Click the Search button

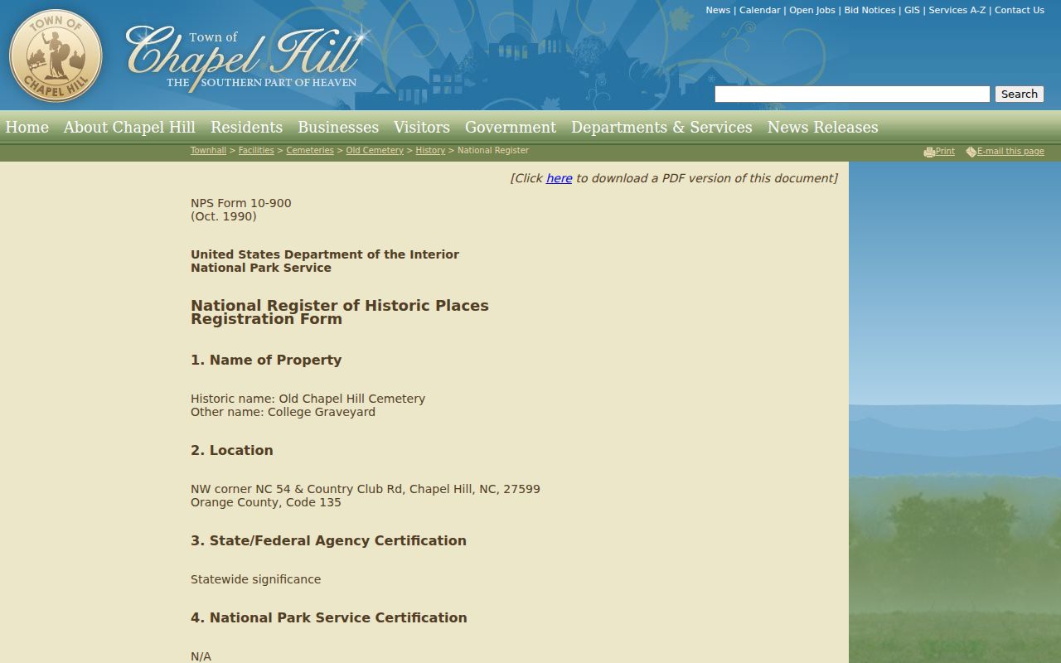pyautogui.click(x=1020, y=94)
